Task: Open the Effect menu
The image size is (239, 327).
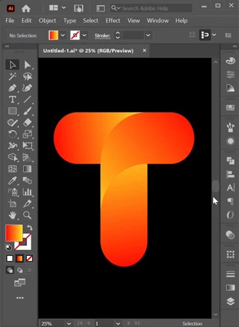Action: pos(113,21)
